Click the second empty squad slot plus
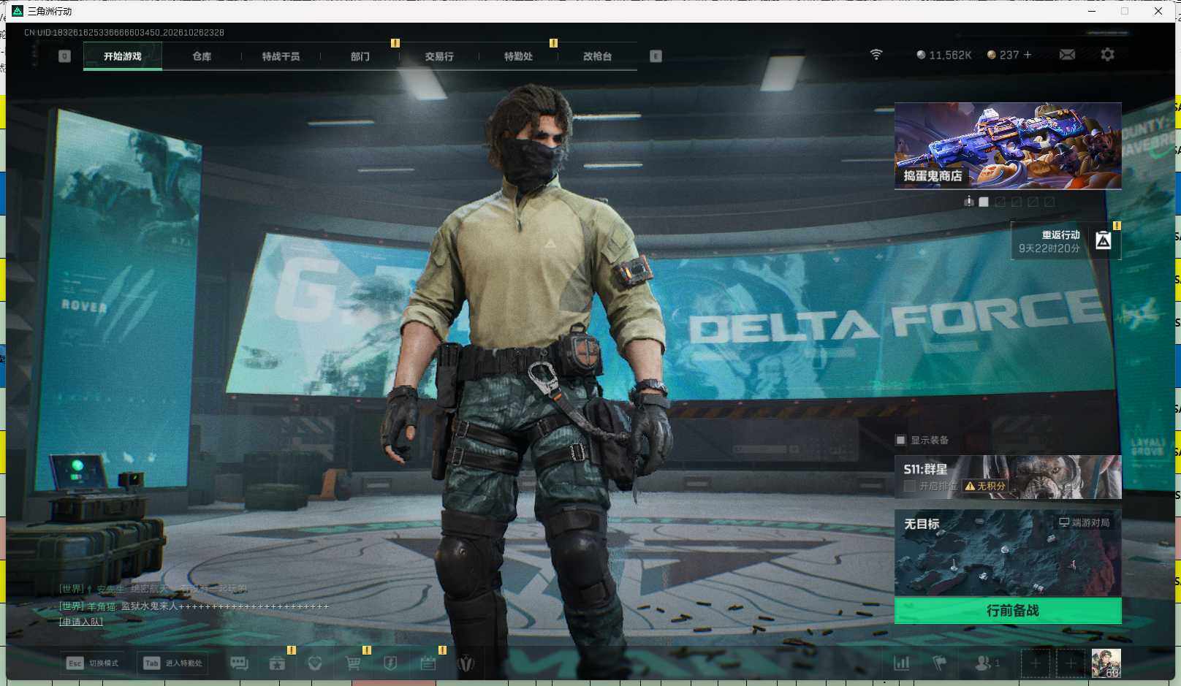Screen dimensions: 1181x686 click(1071, 663)
